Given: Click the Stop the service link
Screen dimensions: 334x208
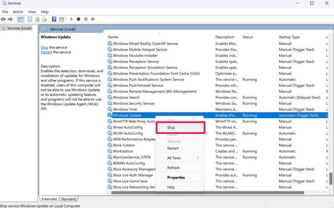Looking at the screenshot, I should pyautogui.click(x=44, y=47).
